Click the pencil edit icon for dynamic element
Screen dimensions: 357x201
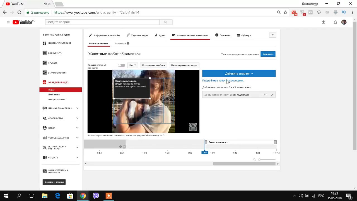(272, 95)
